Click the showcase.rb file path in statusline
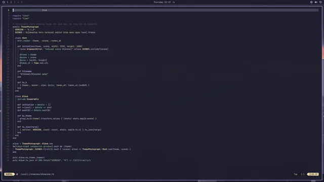Image resolution: width=324 pixels, height=182 pixels. point(37,174)
